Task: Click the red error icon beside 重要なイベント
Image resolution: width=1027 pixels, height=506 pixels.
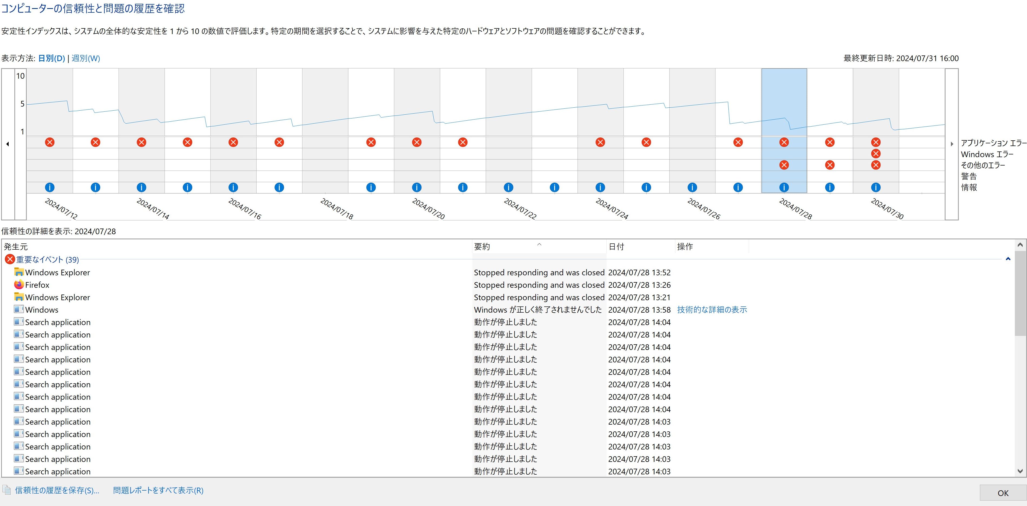Action: (9, 259)
